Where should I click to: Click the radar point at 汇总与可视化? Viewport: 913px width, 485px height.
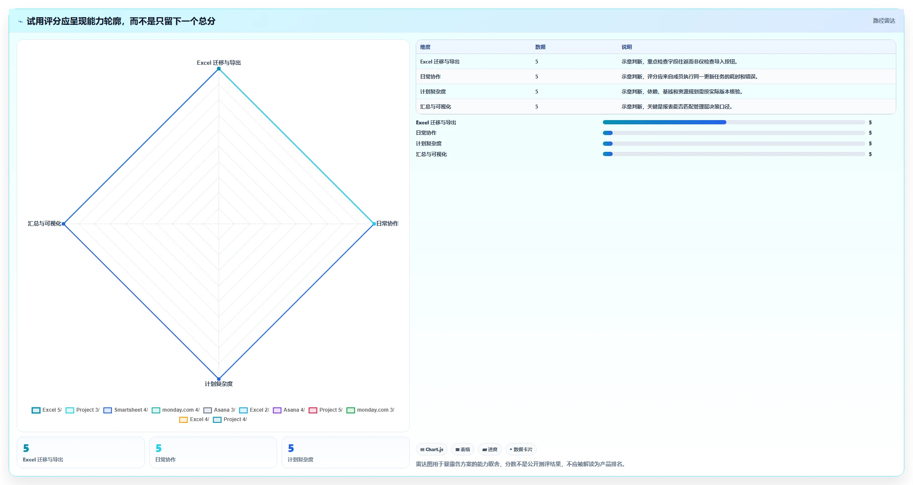point(63,223)
